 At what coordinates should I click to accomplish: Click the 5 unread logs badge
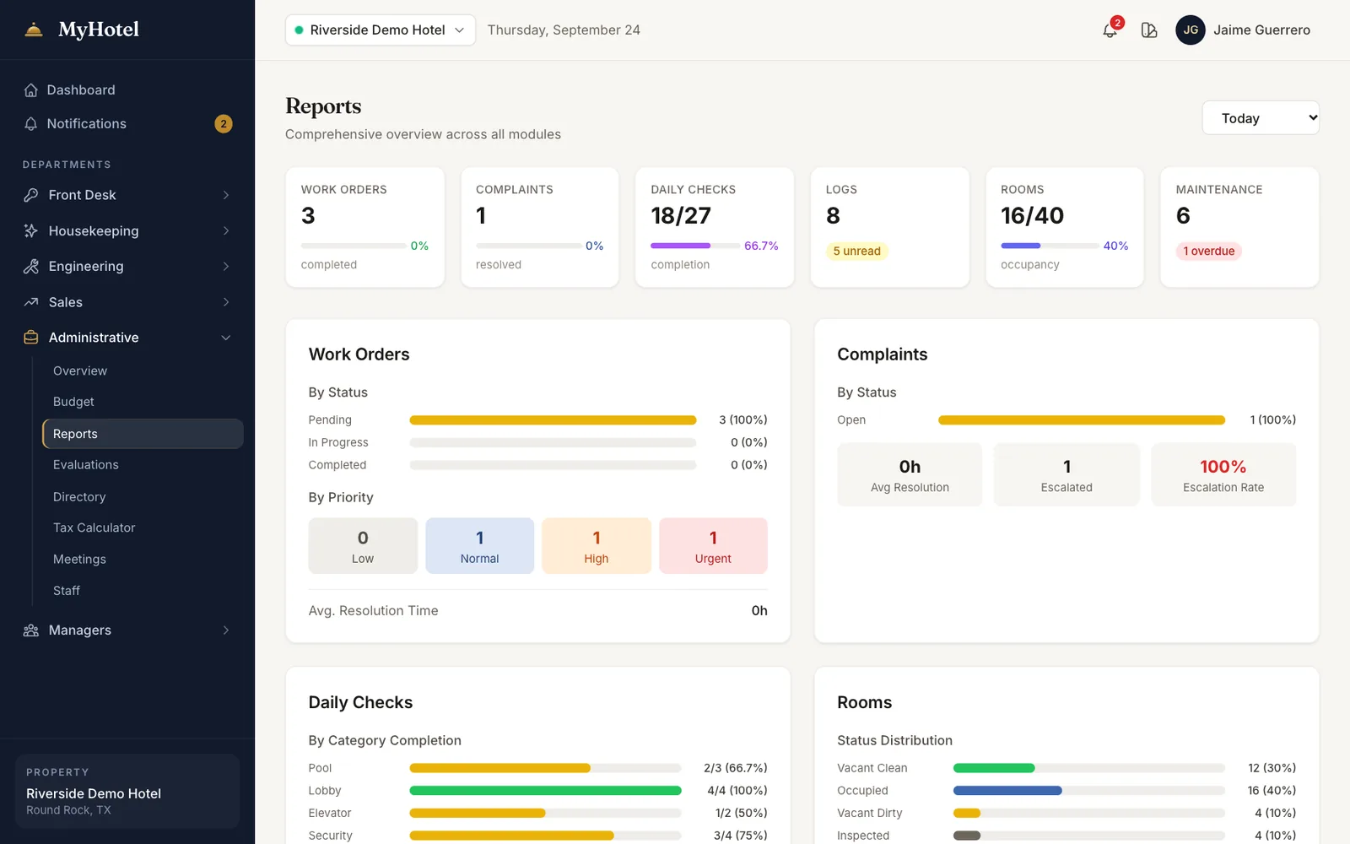(857, 252)
